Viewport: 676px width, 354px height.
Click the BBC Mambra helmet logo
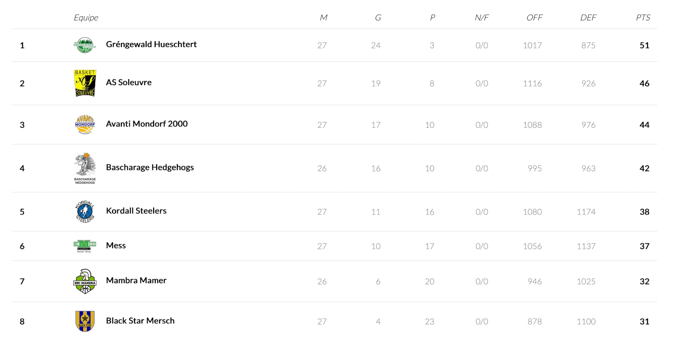pyautogui.click(x=84, y=281)
